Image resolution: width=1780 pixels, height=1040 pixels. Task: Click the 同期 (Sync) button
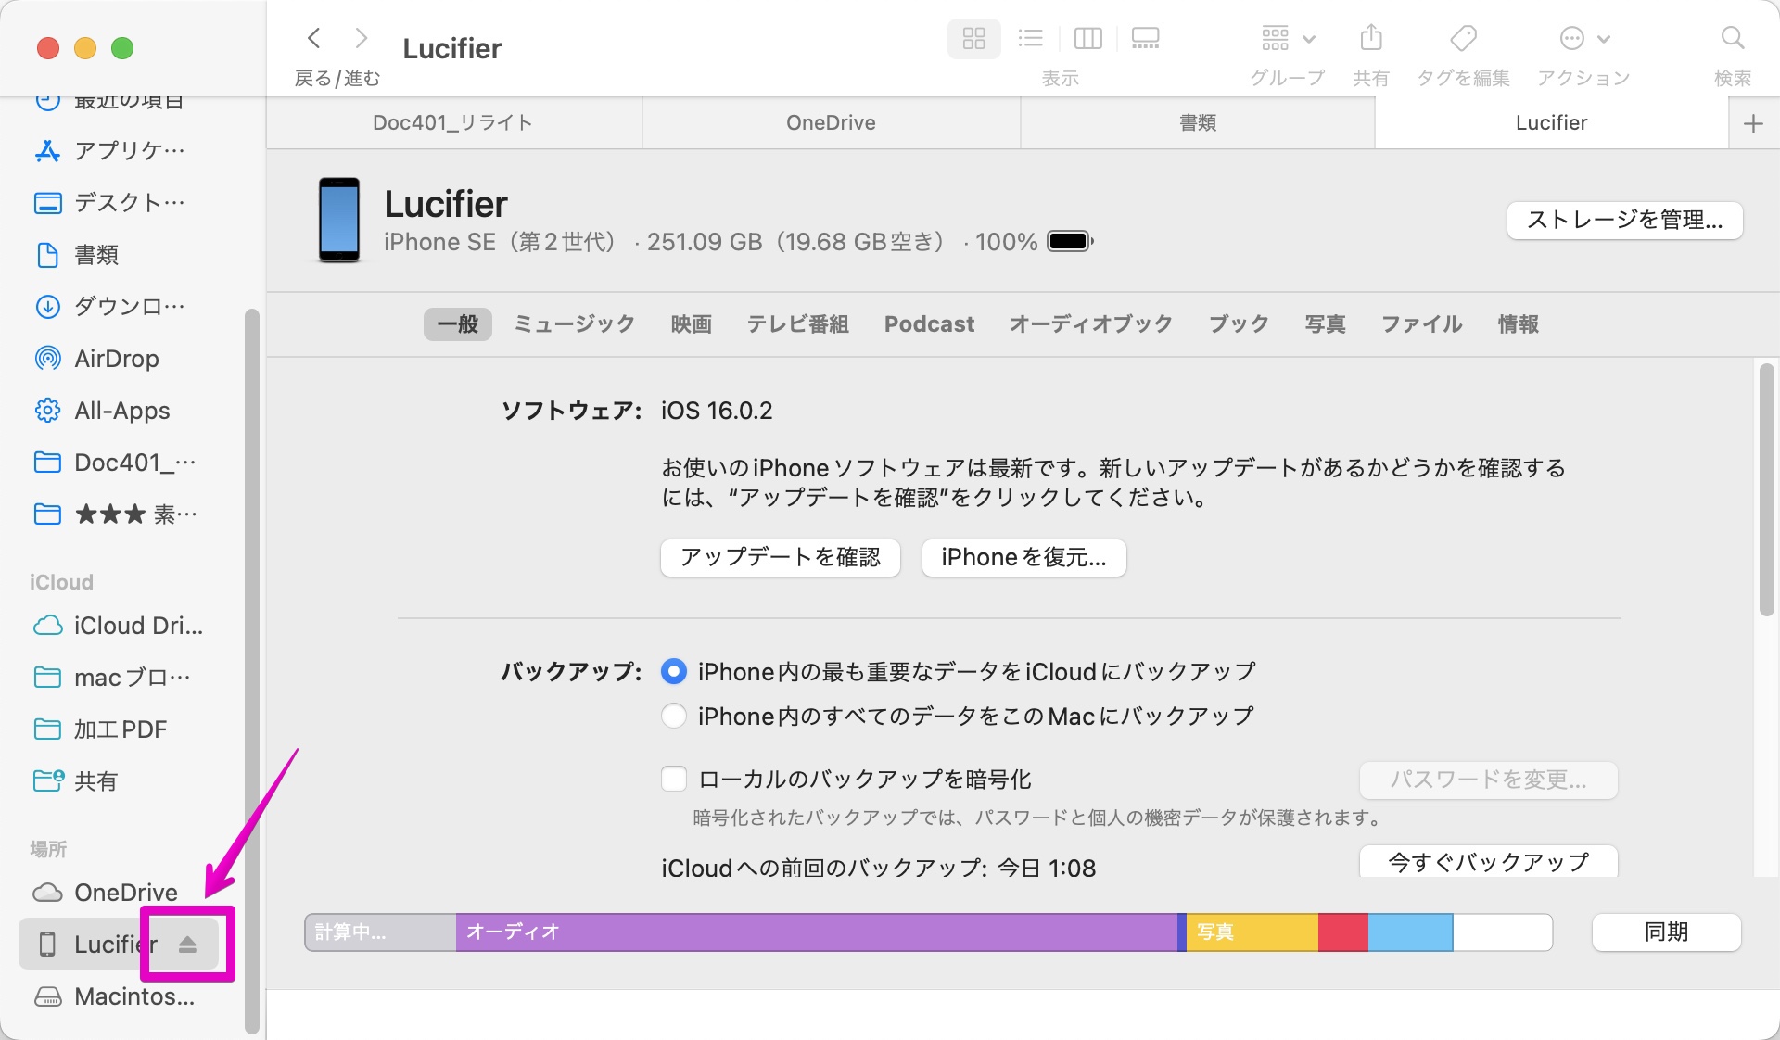pos(1666,932)
